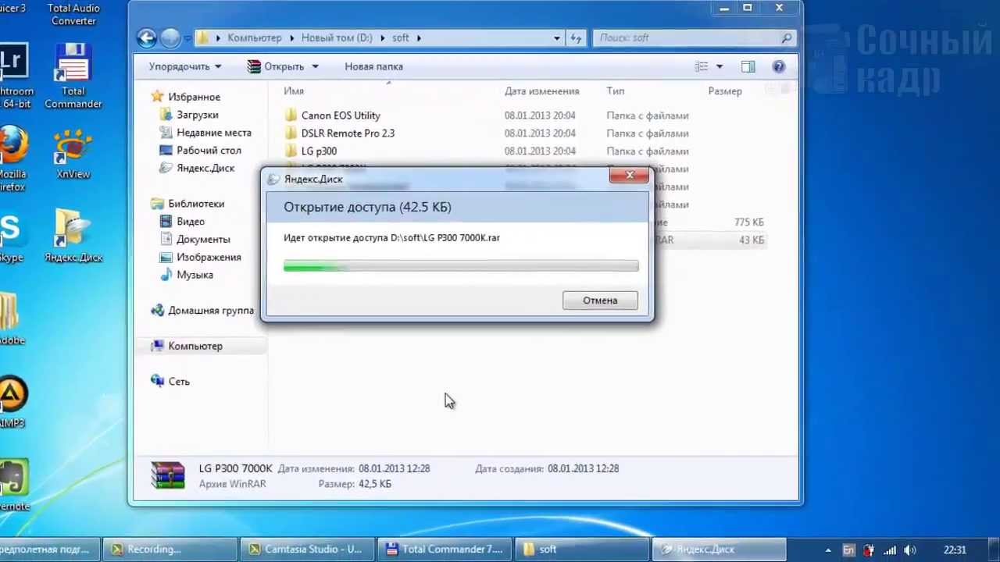The height and width of the screenshot is (562, 1000).
Task: Select Компьютер in navigation pane
Action: [x=195, y=346]
